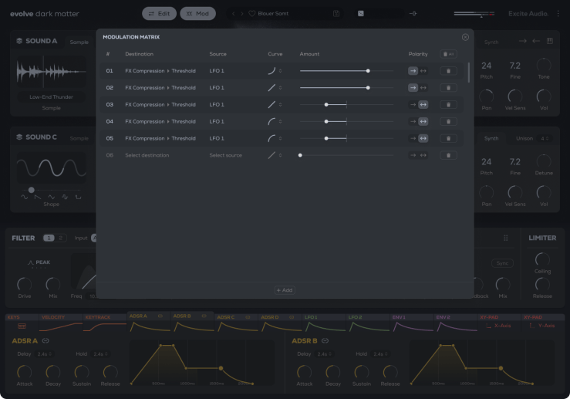570x399 pixels.
Task: Adjust amount slider handle in row 06
Action: 300,155
